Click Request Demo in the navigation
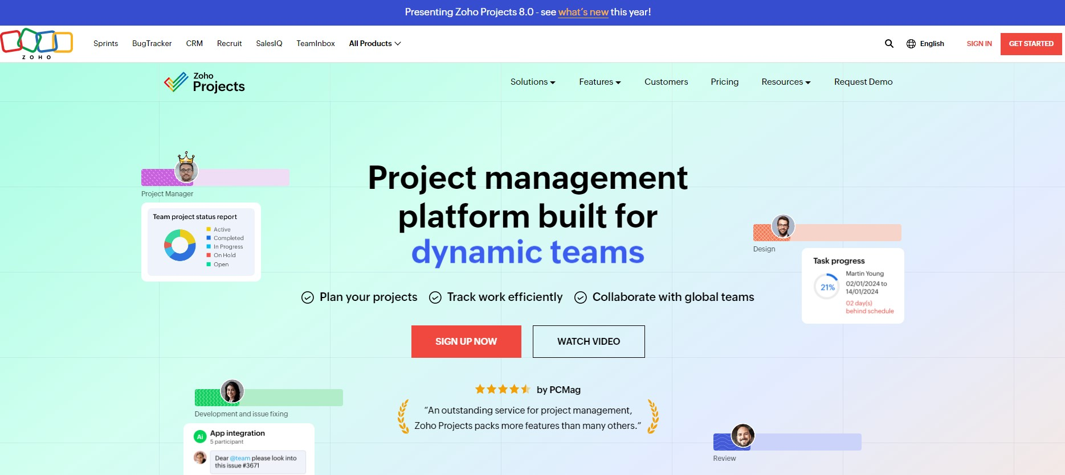The image size is (1065, 475). (x=863, y=82)
